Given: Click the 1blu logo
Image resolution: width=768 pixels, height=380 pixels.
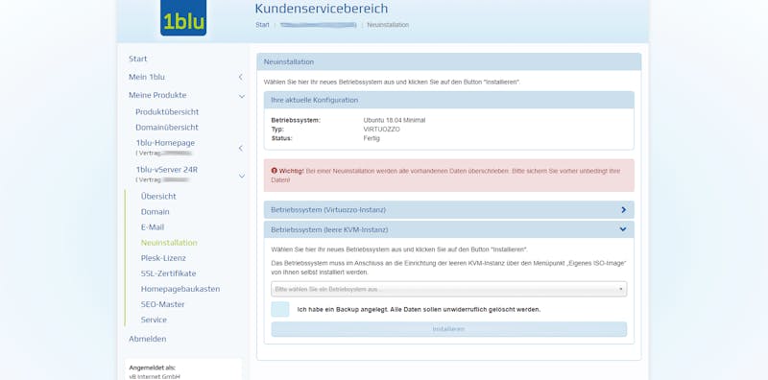Looking at the screenshot, I should point(183,17).
